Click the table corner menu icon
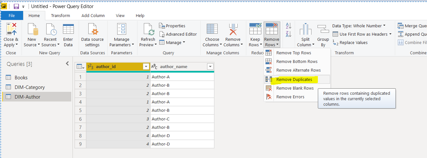The height and width of the screenshot is (158, 427). [80, 66]
